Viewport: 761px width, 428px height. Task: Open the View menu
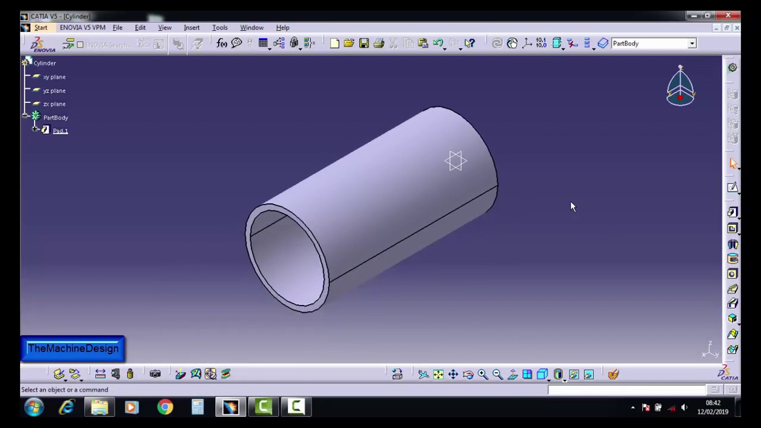(165, 27)
